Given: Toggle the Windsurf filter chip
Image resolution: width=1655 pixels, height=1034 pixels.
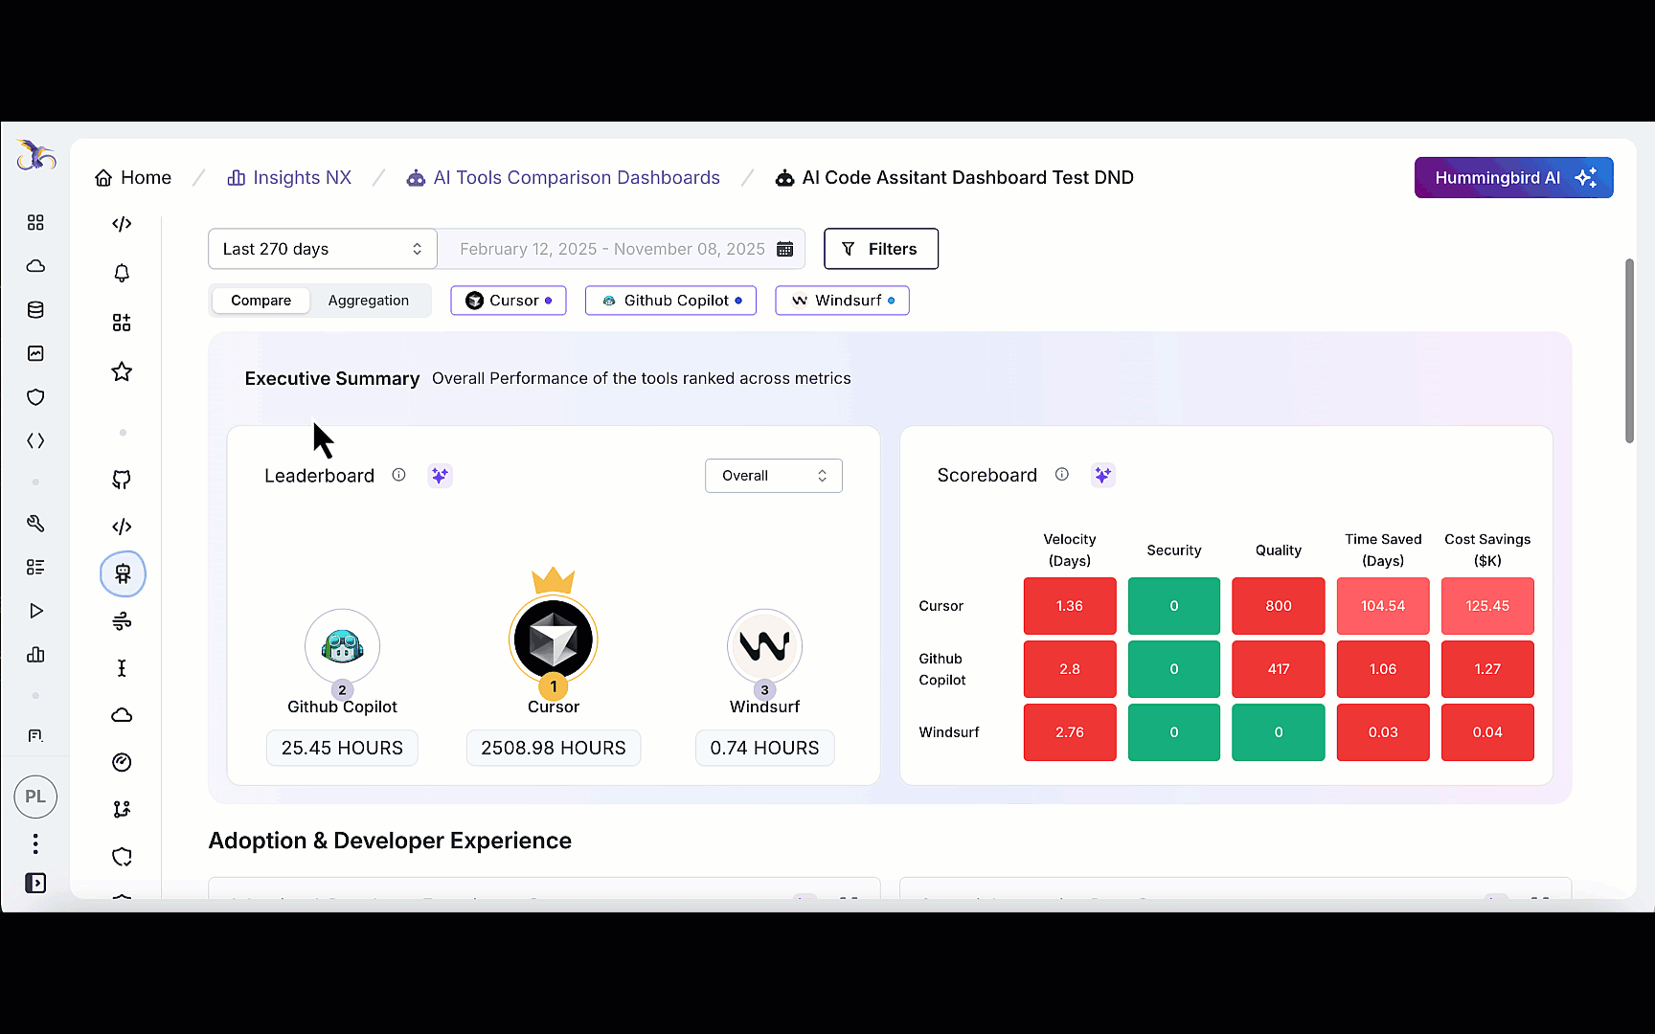Looking at the screenshot, I should tap(842, 301).
